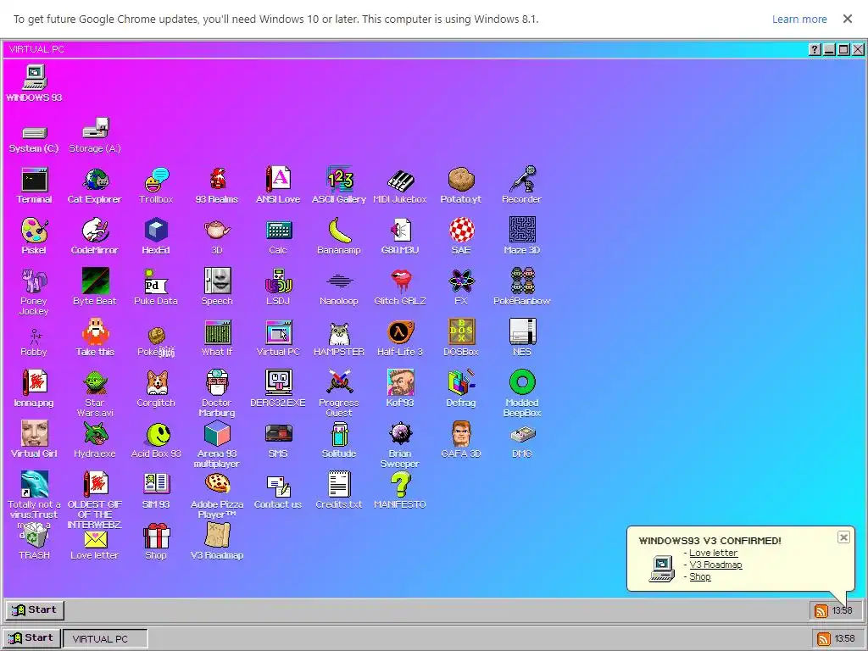Follow the Shop link in notification
The width and height of the screenshot is (868, 651).
[700, 576]
